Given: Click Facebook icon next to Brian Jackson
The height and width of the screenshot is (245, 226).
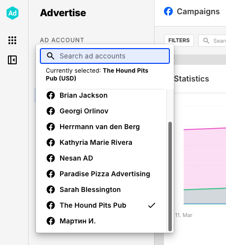Looking at the screenshot, I should 51,95.
